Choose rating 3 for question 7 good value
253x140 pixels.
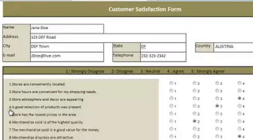(x=217, y=129)
